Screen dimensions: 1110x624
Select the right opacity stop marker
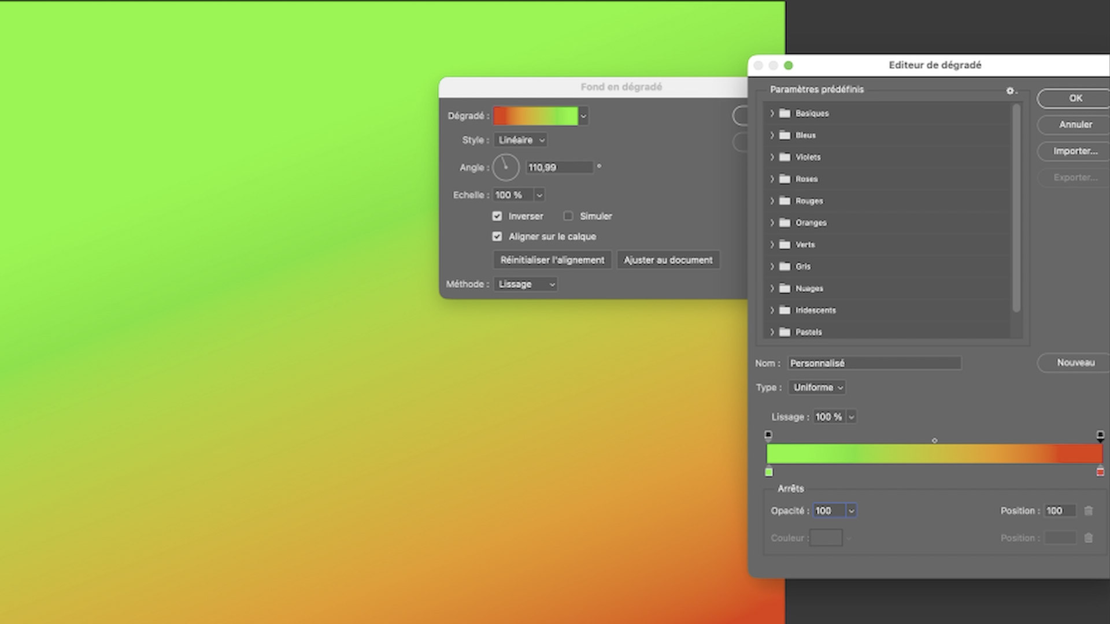point(1100,435)
